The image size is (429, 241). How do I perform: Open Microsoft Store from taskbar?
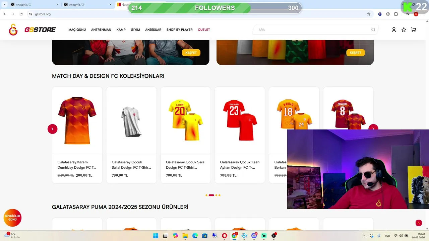(x=205, y=236)
